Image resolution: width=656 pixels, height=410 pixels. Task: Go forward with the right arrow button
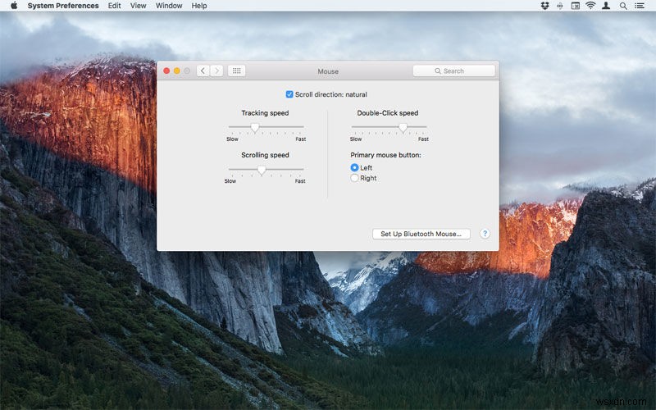click(x=216, y=71)
